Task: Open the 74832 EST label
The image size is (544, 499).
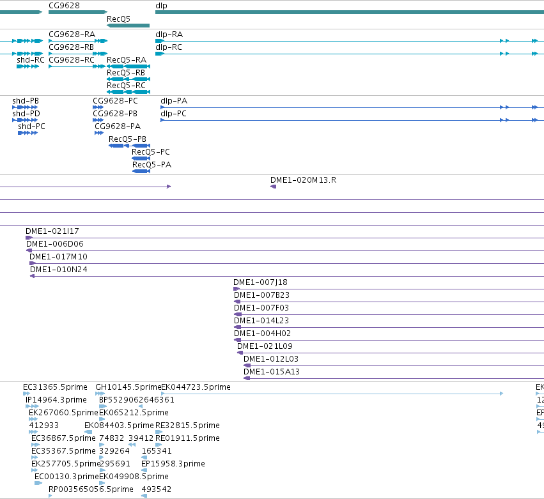Action: 112,439
